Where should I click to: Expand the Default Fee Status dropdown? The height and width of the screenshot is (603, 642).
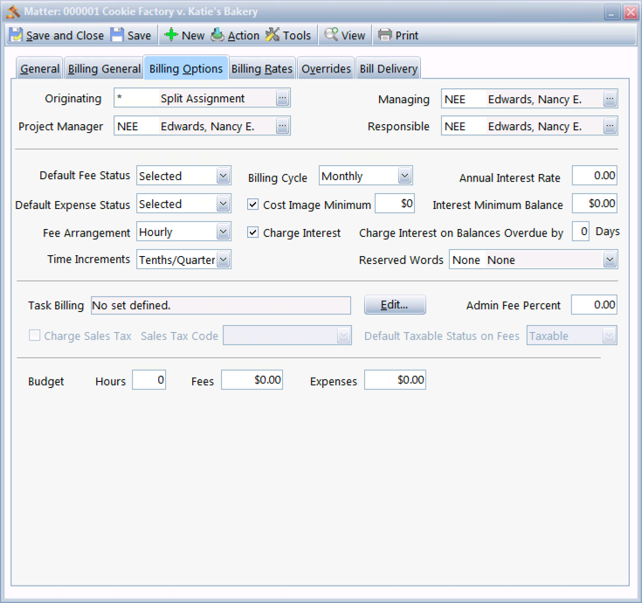click(223, 177)
